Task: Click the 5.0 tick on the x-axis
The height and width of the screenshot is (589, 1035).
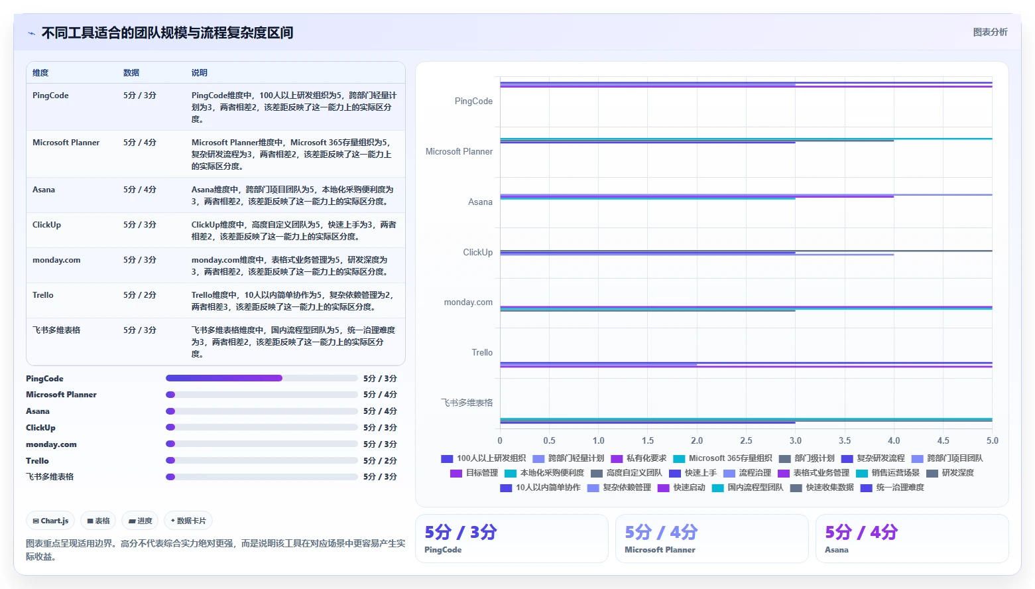Action: coord(992,440)
